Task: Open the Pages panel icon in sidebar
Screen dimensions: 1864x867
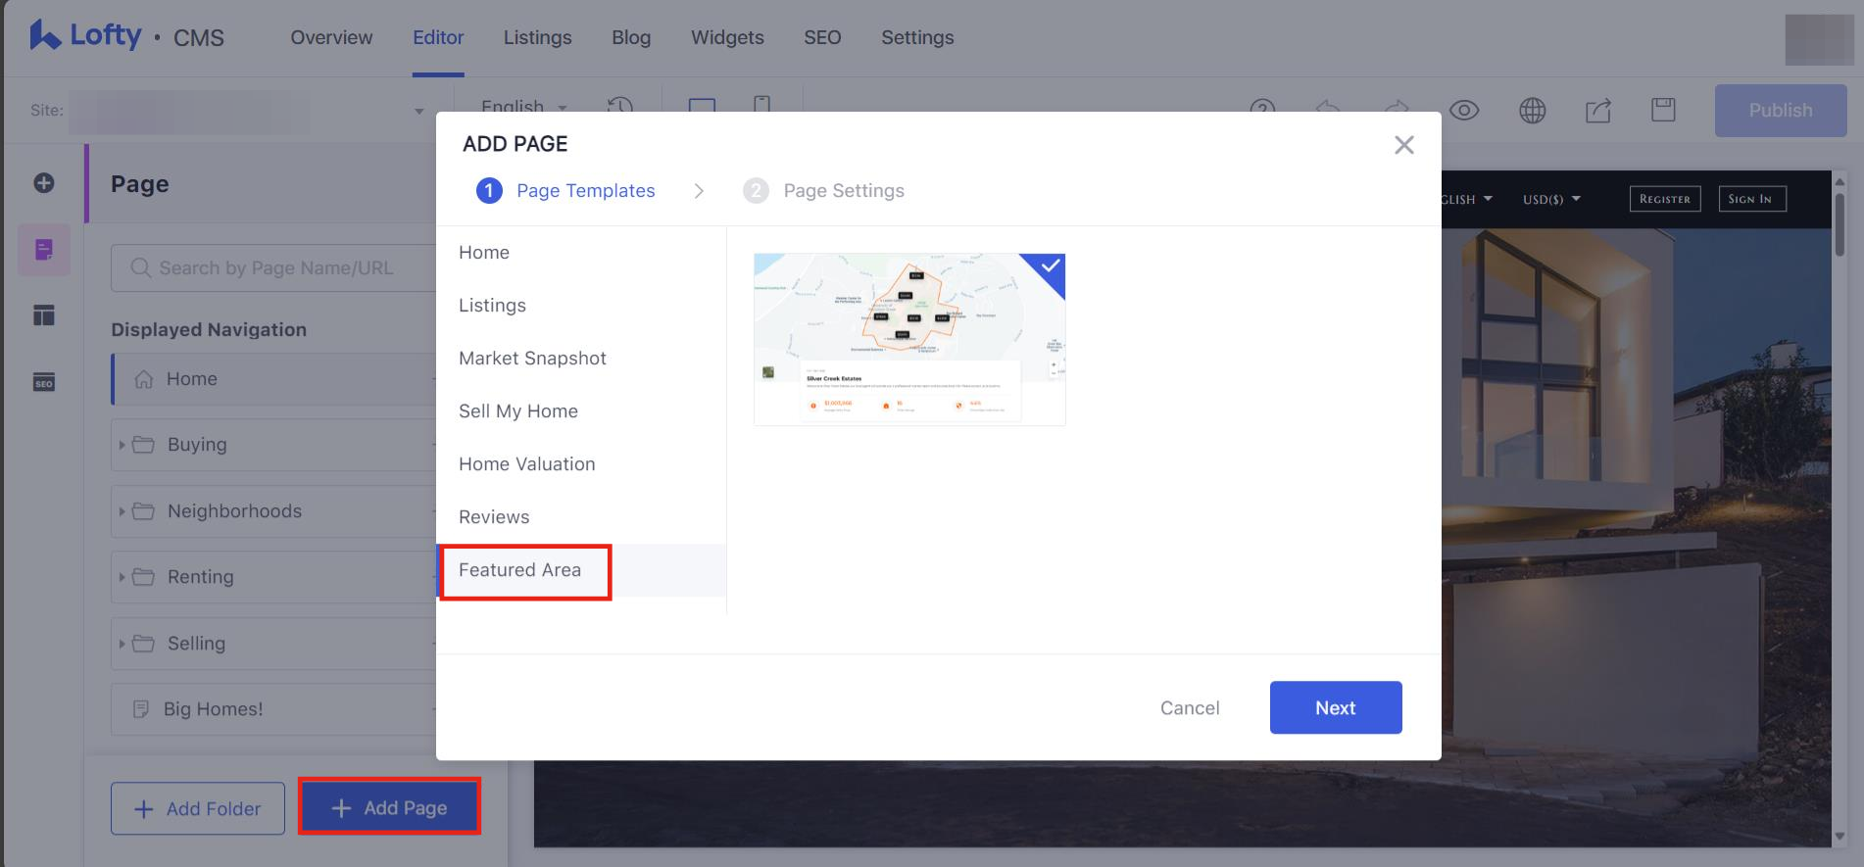Action: 44,250
